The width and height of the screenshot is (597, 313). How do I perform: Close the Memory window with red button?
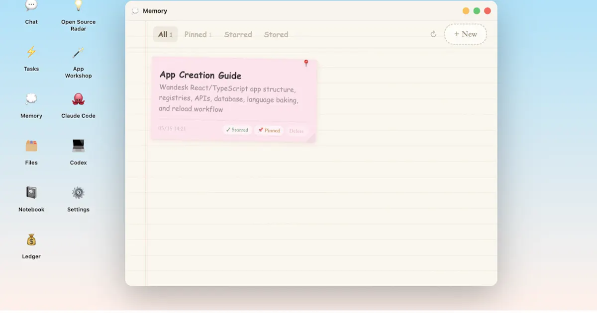[x=488, y=11]
